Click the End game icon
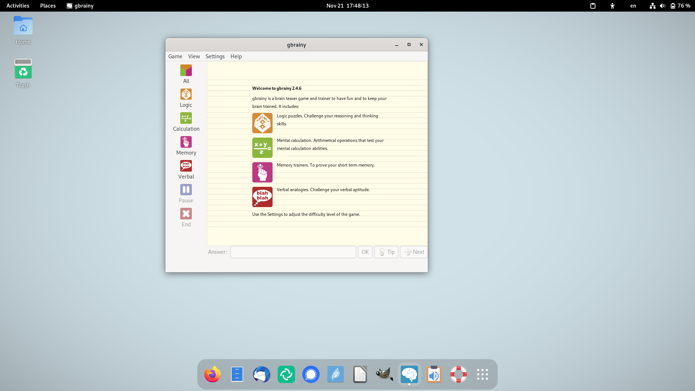Viewport: 695px width, 391px height. pyautogui.click(x=186, y=217)
